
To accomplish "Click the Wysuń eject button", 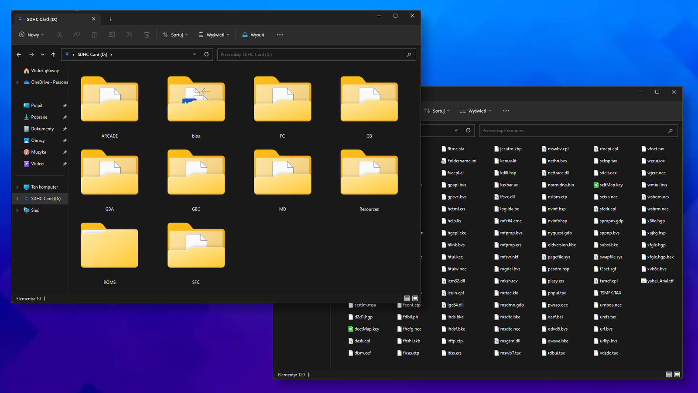I will click(253, 35).
